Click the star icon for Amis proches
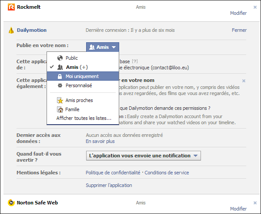 coord(60,100)
